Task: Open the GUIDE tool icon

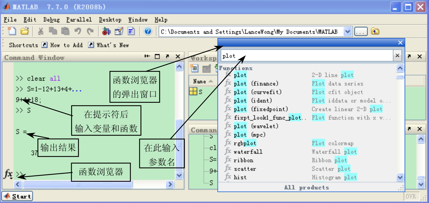Action: point(119,31)
